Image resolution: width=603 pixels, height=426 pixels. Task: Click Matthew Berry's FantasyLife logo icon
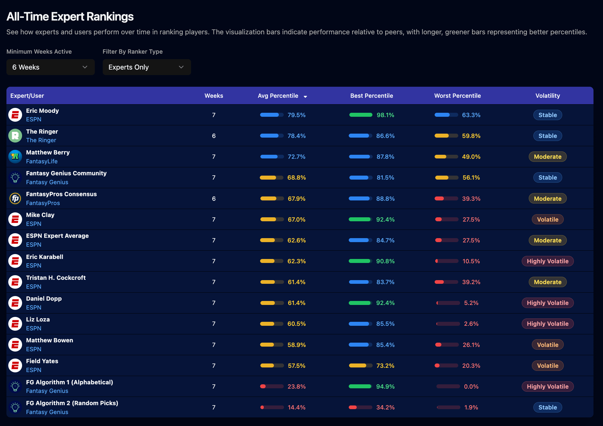(x=15, y=157)
